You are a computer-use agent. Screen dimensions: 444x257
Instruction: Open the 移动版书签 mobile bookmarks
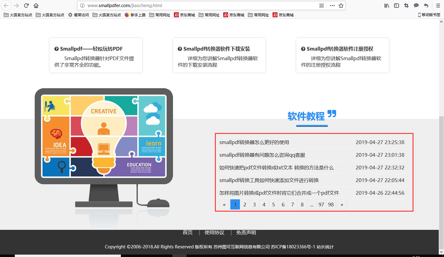[429, 15]
